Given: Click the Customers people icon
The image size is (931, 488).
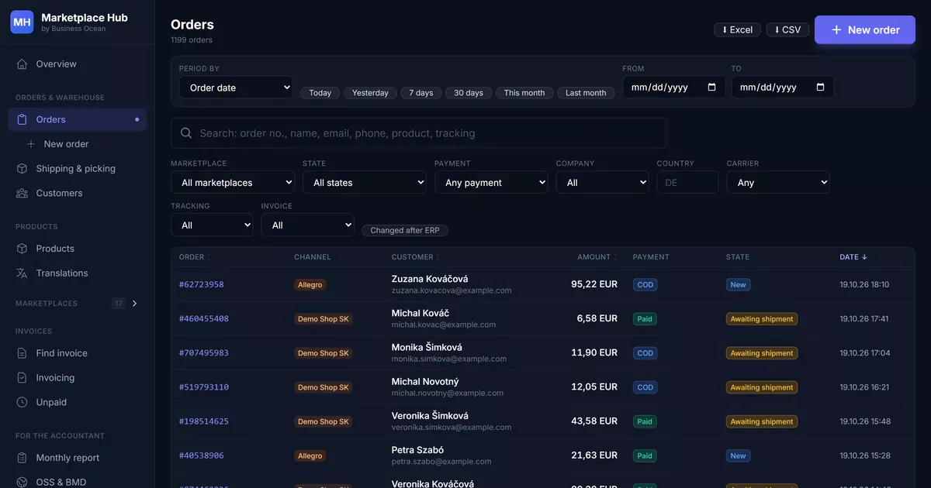Looking at the screenshot, I should pos(22,193).
